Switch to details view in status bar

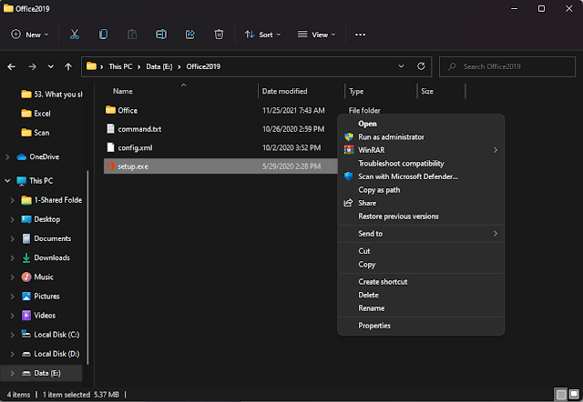point(561,394)
